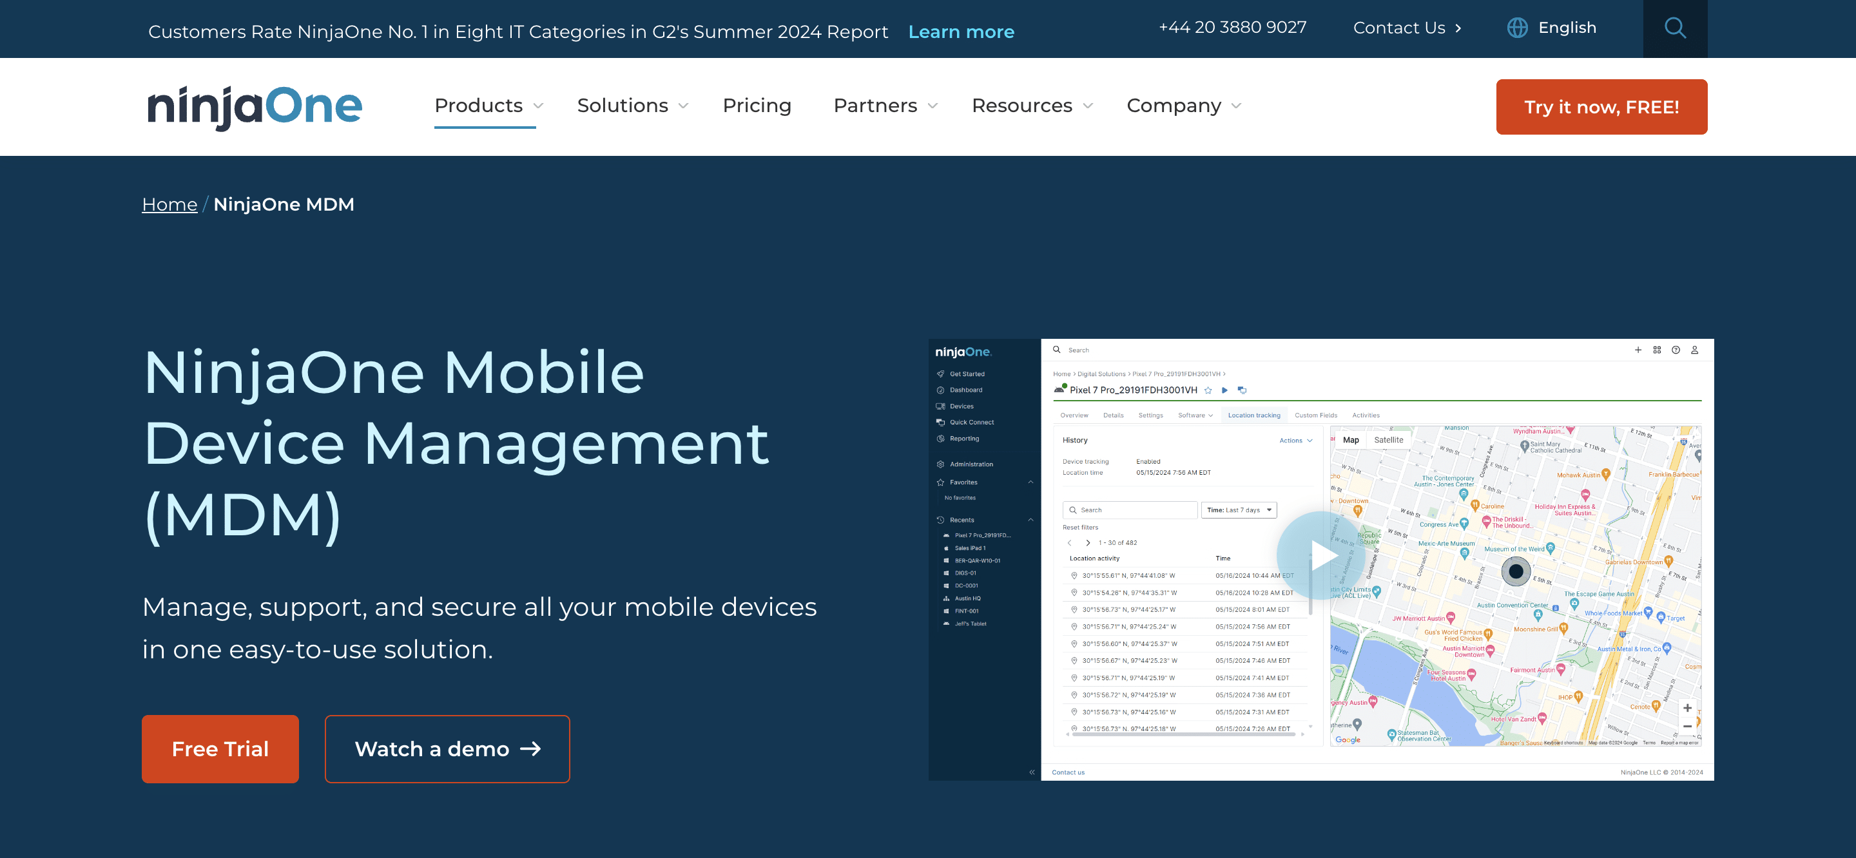Open the History Actions dropdown
Image resolution: width=1856 pixels, height=858 pixels.
point(1296,440)
